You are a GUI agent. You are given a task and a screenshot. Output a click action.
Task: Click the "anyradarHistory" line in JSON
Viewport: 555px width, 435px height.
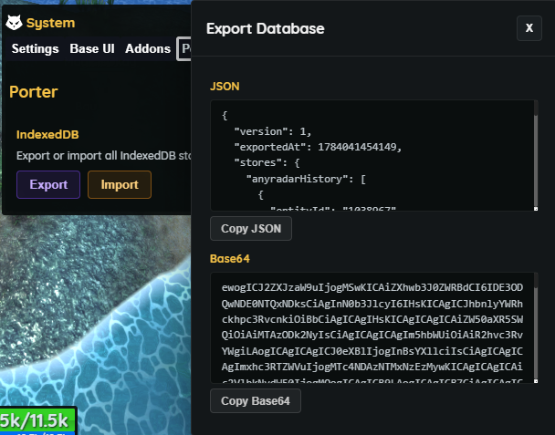pyautogui.click(x=306, y=179)
